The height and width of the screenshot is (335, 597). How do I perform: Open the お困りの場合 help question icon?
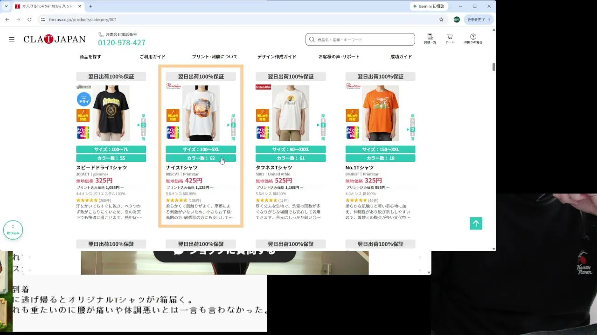coord(473,39)
